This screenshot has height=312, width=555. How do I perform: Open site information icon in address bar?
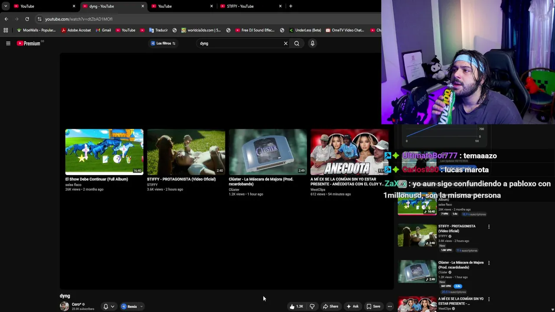coord(39,19)
